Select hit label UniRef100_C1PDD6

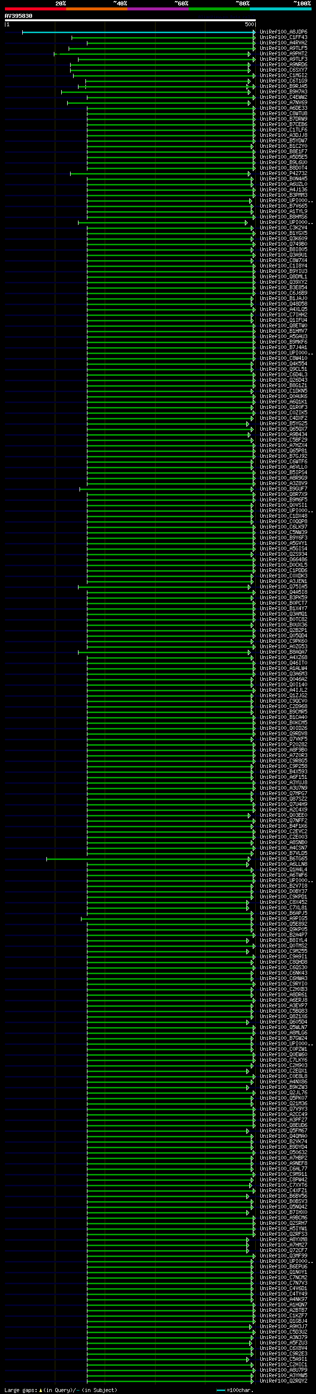point(283,570)
